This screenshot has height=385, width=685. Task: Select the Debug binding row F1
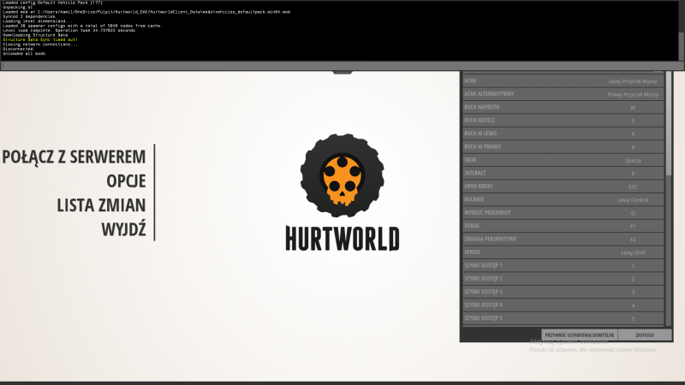pos(563,226)
